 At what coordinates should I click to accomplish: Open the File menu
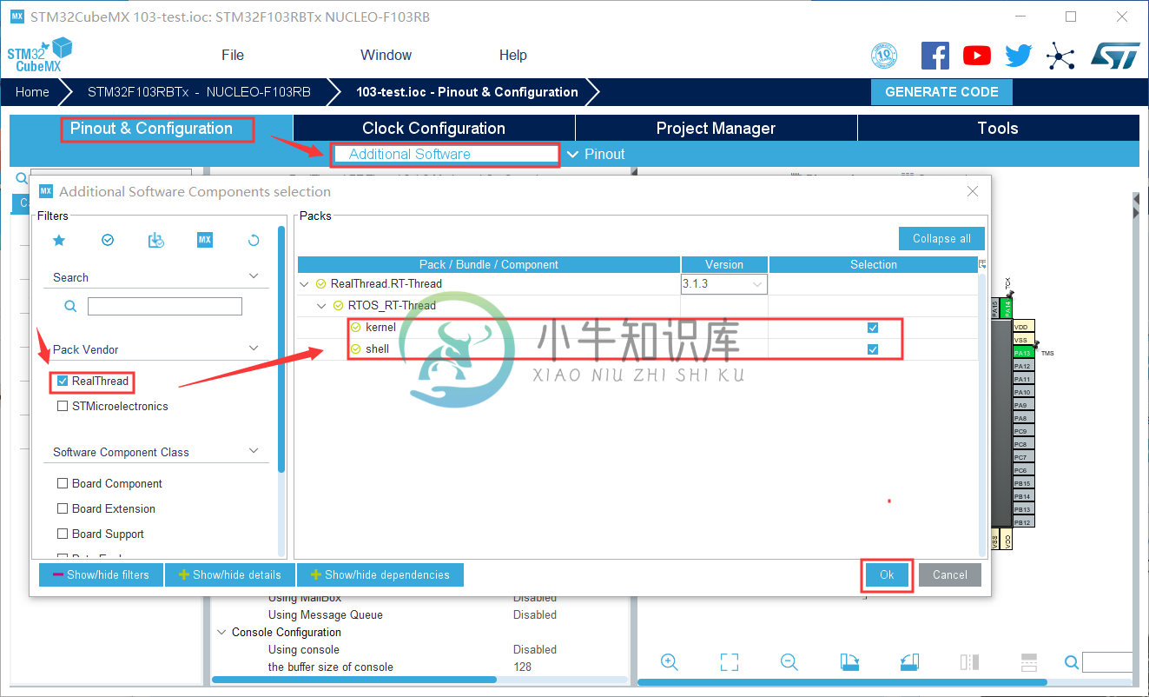click(x=233, y=55)
